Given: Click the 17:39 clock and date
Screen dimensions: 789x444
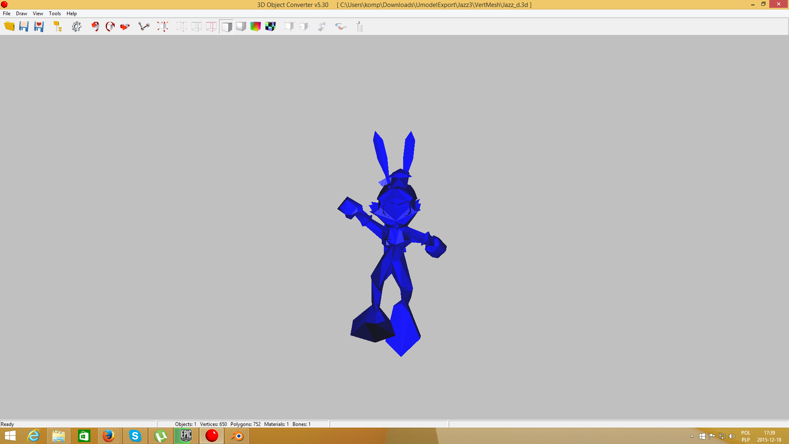Looking at the screenshot, I should point(769,436).
